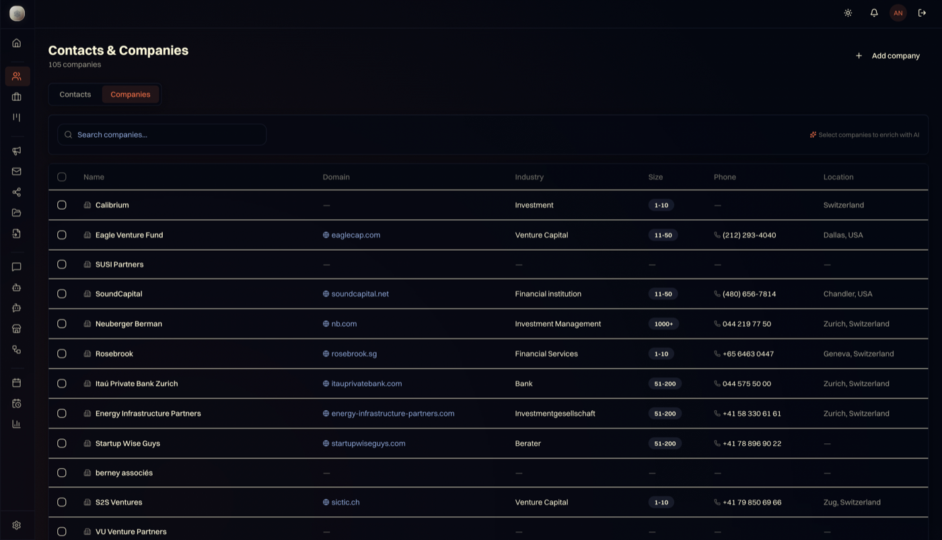Select the Calibrium row checkbox

(x=62, y=205)
